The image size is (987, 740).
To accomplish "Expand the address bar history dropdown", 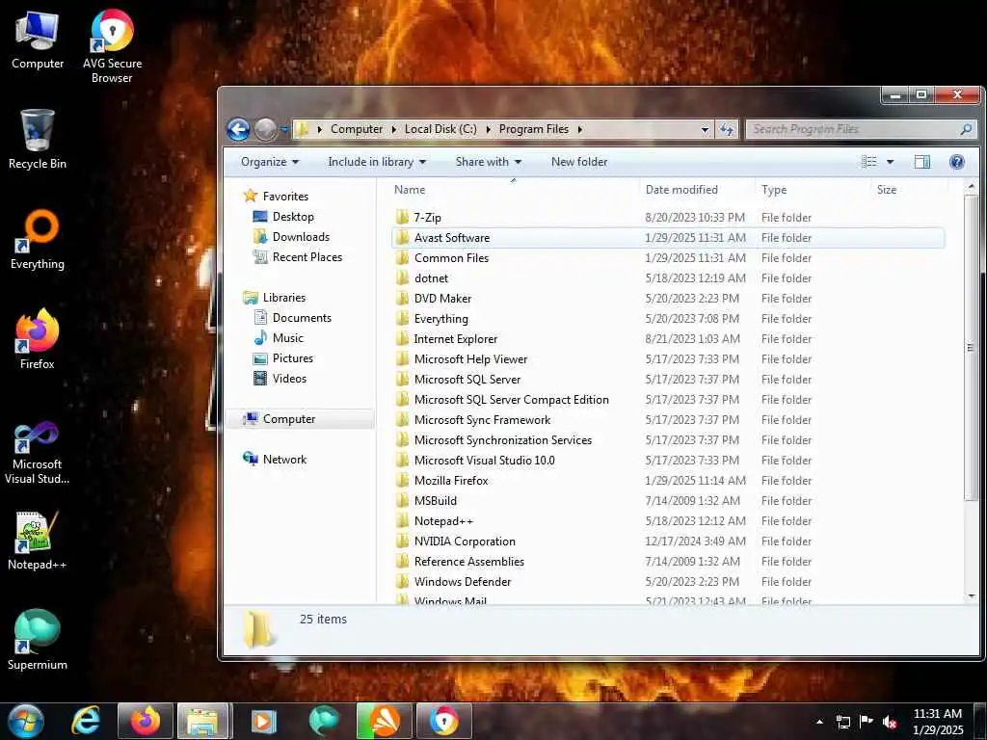I will click(x=705, y=130).
